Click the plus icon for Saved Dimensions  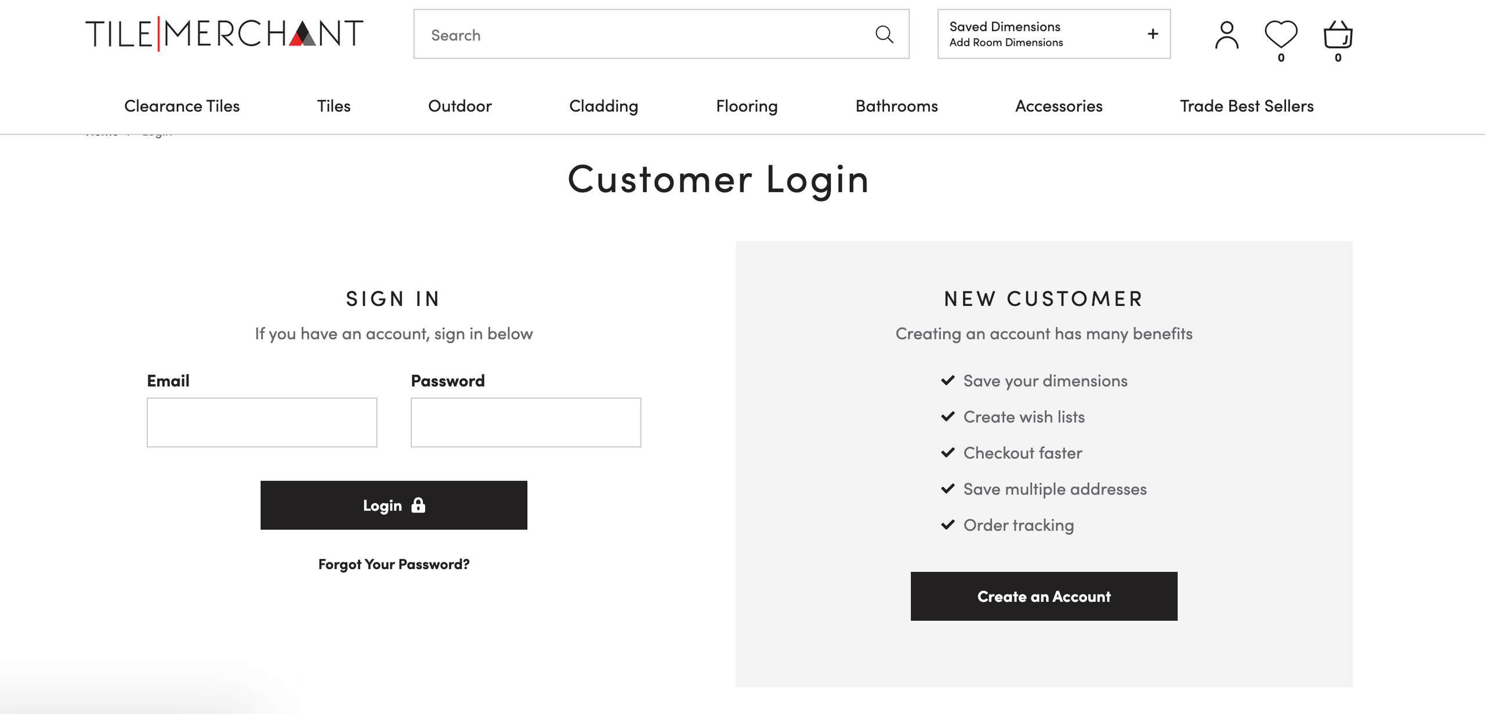[1153, 34]
